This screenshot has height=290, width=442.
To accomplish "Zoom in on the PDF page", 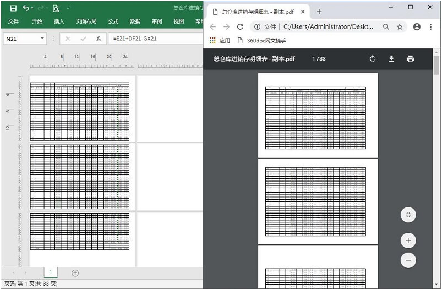I will pyautogui.click(x=408, y=240).
